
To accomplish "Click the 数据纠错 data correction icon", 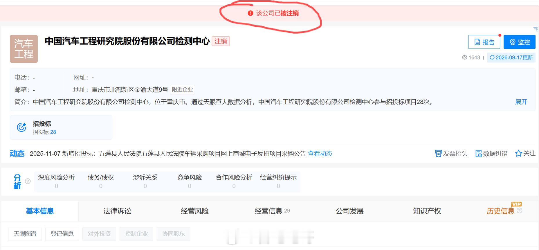I will (x=479, y=154).
